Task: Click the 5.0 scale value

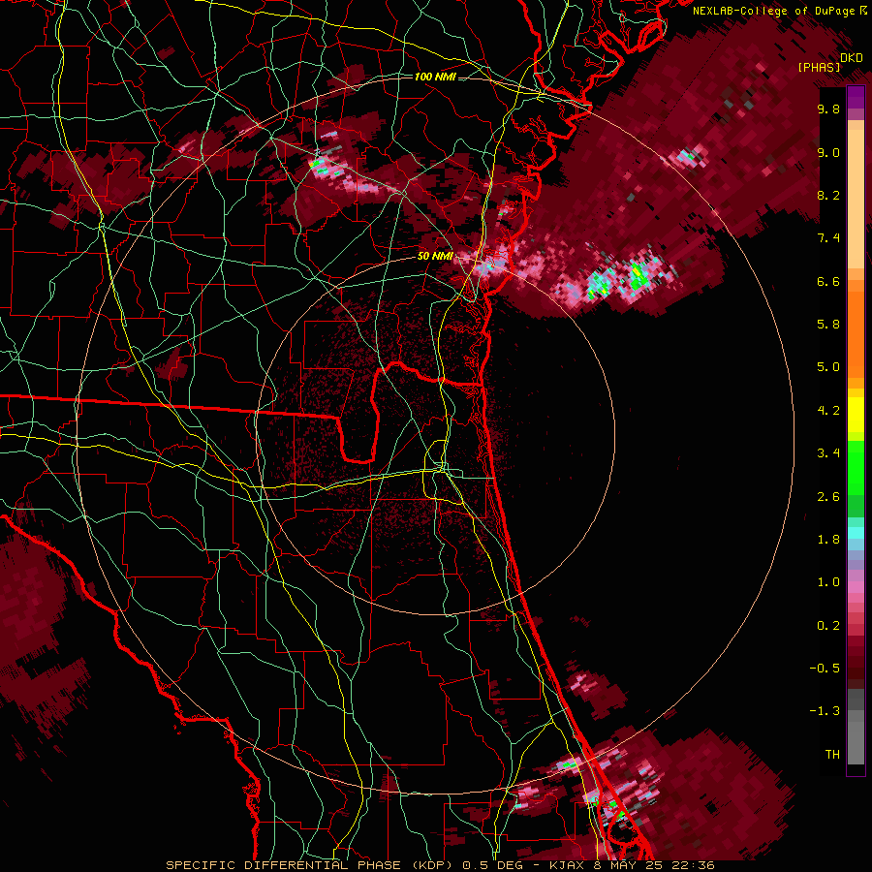Action: tap(828, 367)
